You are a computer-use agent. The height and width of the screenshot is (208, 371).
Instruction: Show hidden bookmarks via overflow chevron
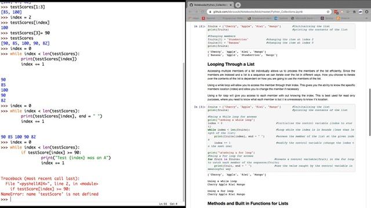[x=366, y=18]
